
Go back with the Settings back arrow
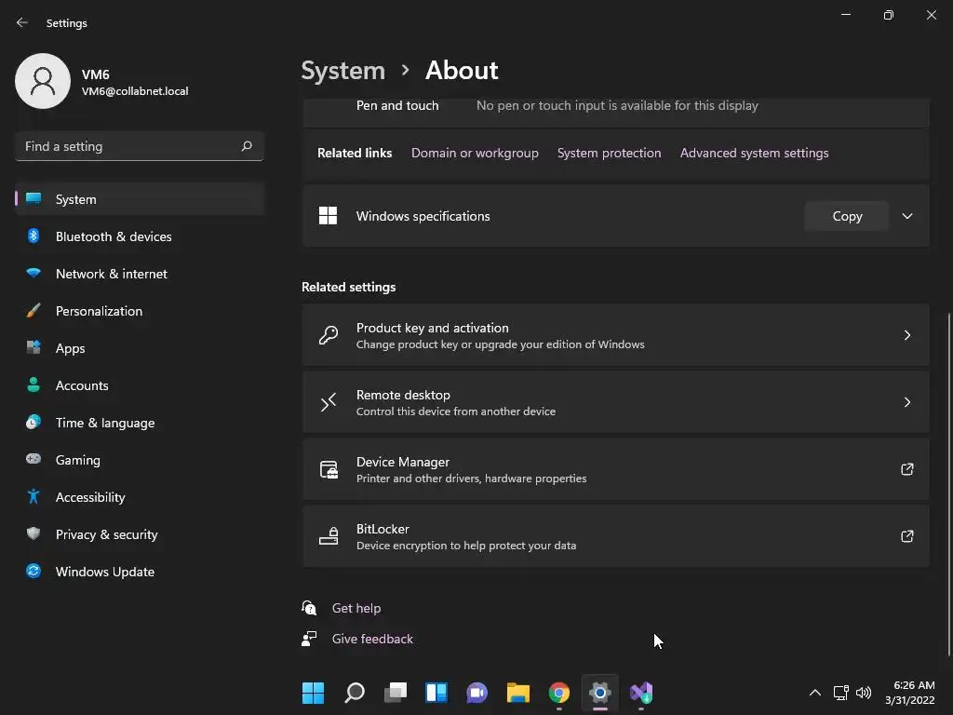[x=22, y=22]
